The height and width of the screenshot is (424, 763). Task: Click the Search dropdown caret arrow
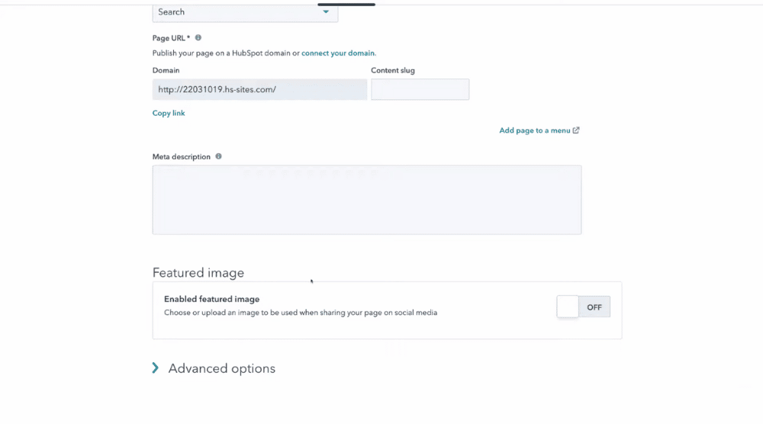326,11
